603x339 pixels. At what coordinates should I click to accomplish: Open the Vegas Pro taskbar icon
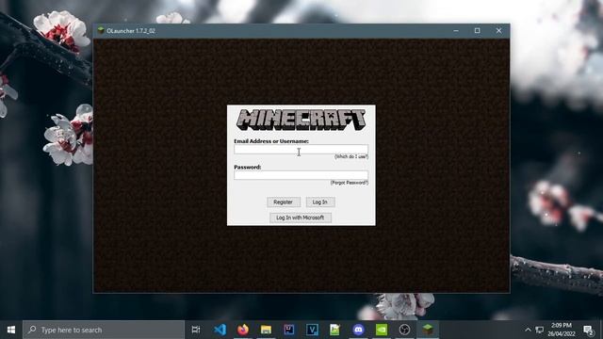312,330
